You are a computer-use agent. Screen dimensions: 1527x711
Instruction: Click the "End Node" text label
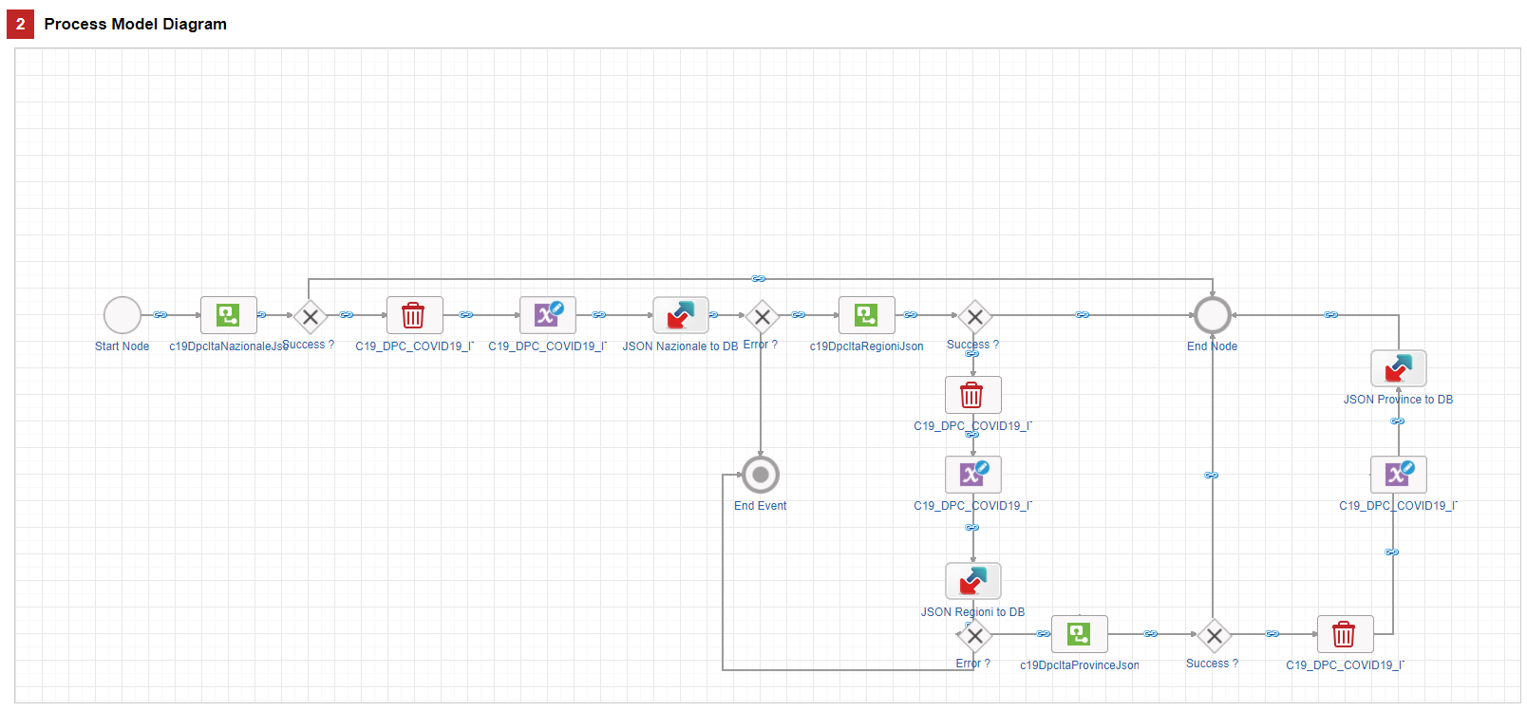coord(1212,346)
